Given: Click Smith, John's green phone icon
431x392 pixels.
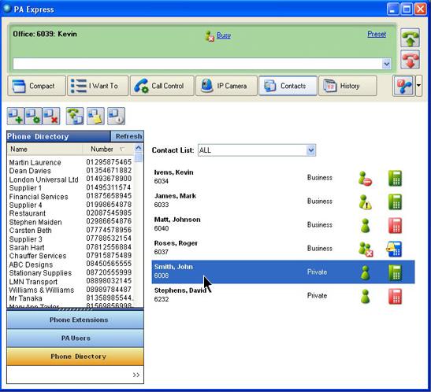Looking at the screenshot, I should coord(395,273).
